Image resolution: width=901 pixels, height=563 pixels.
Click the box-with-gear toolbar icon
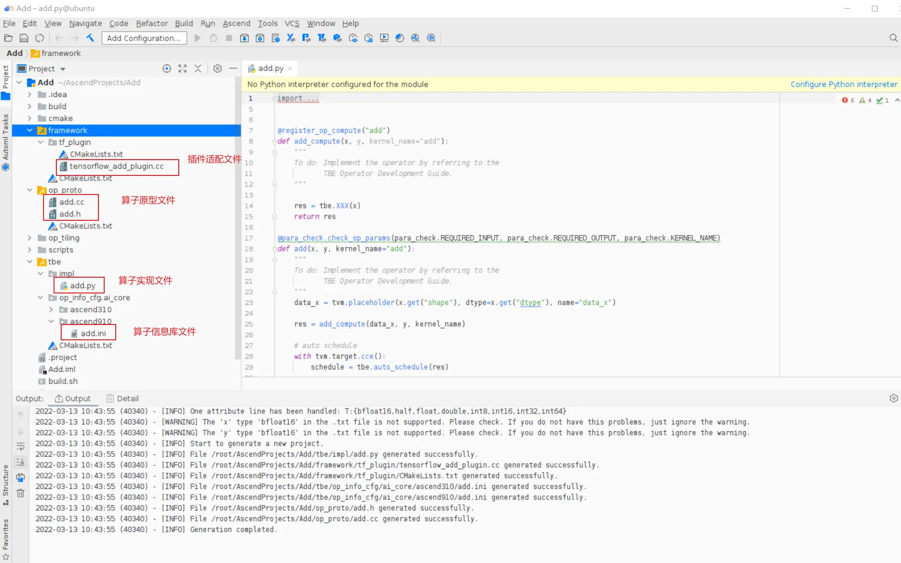260,38
